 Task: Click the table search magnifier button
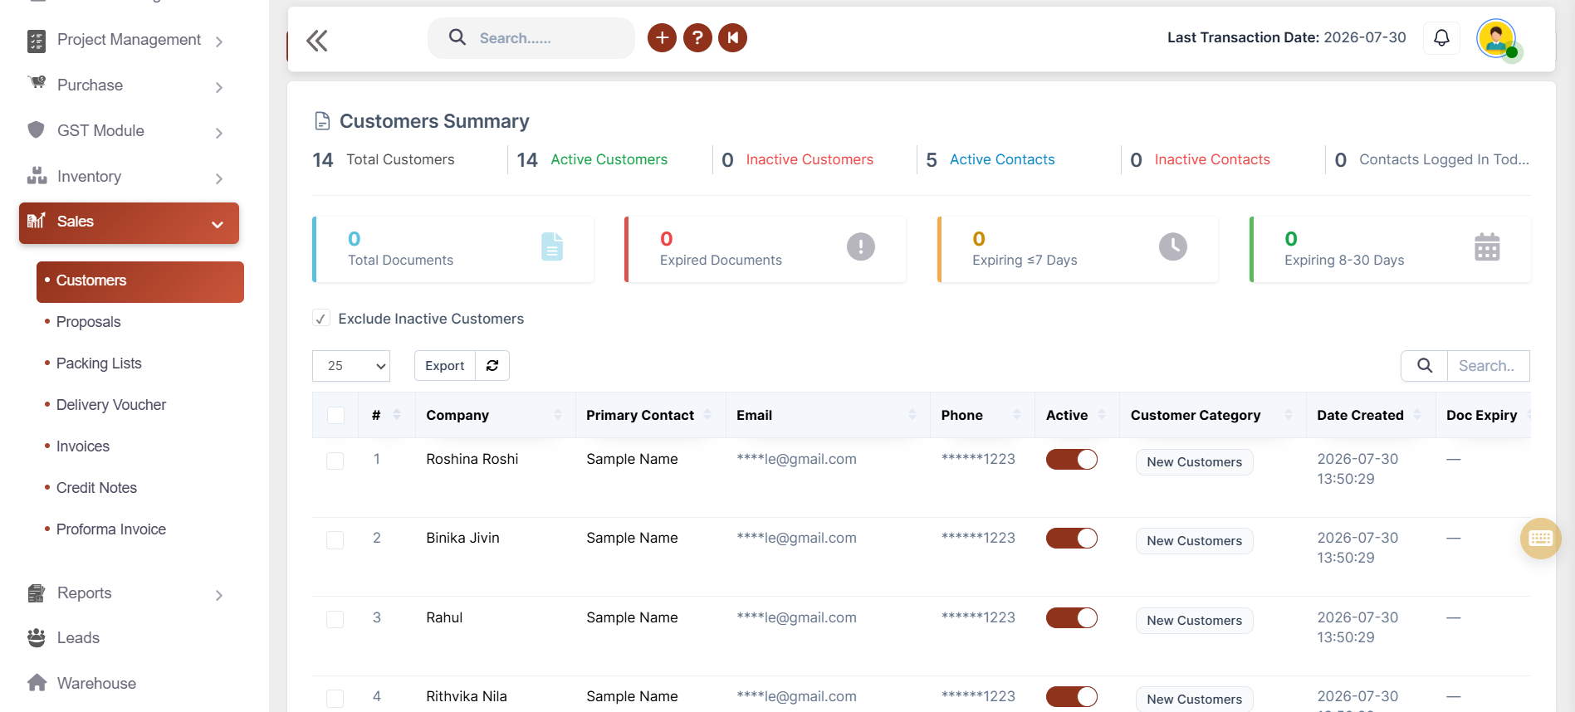click(x=1425, y=366)
